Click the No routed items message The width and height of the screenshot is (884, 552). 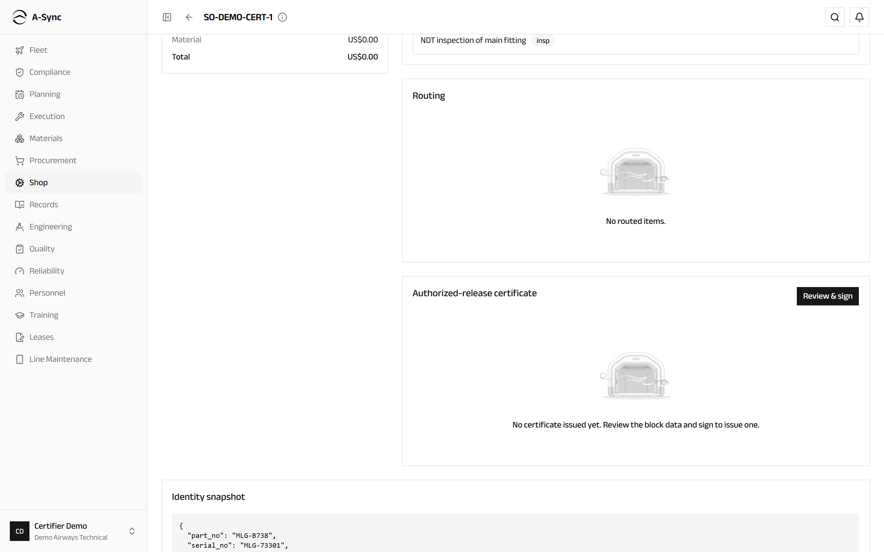point(636,221)
